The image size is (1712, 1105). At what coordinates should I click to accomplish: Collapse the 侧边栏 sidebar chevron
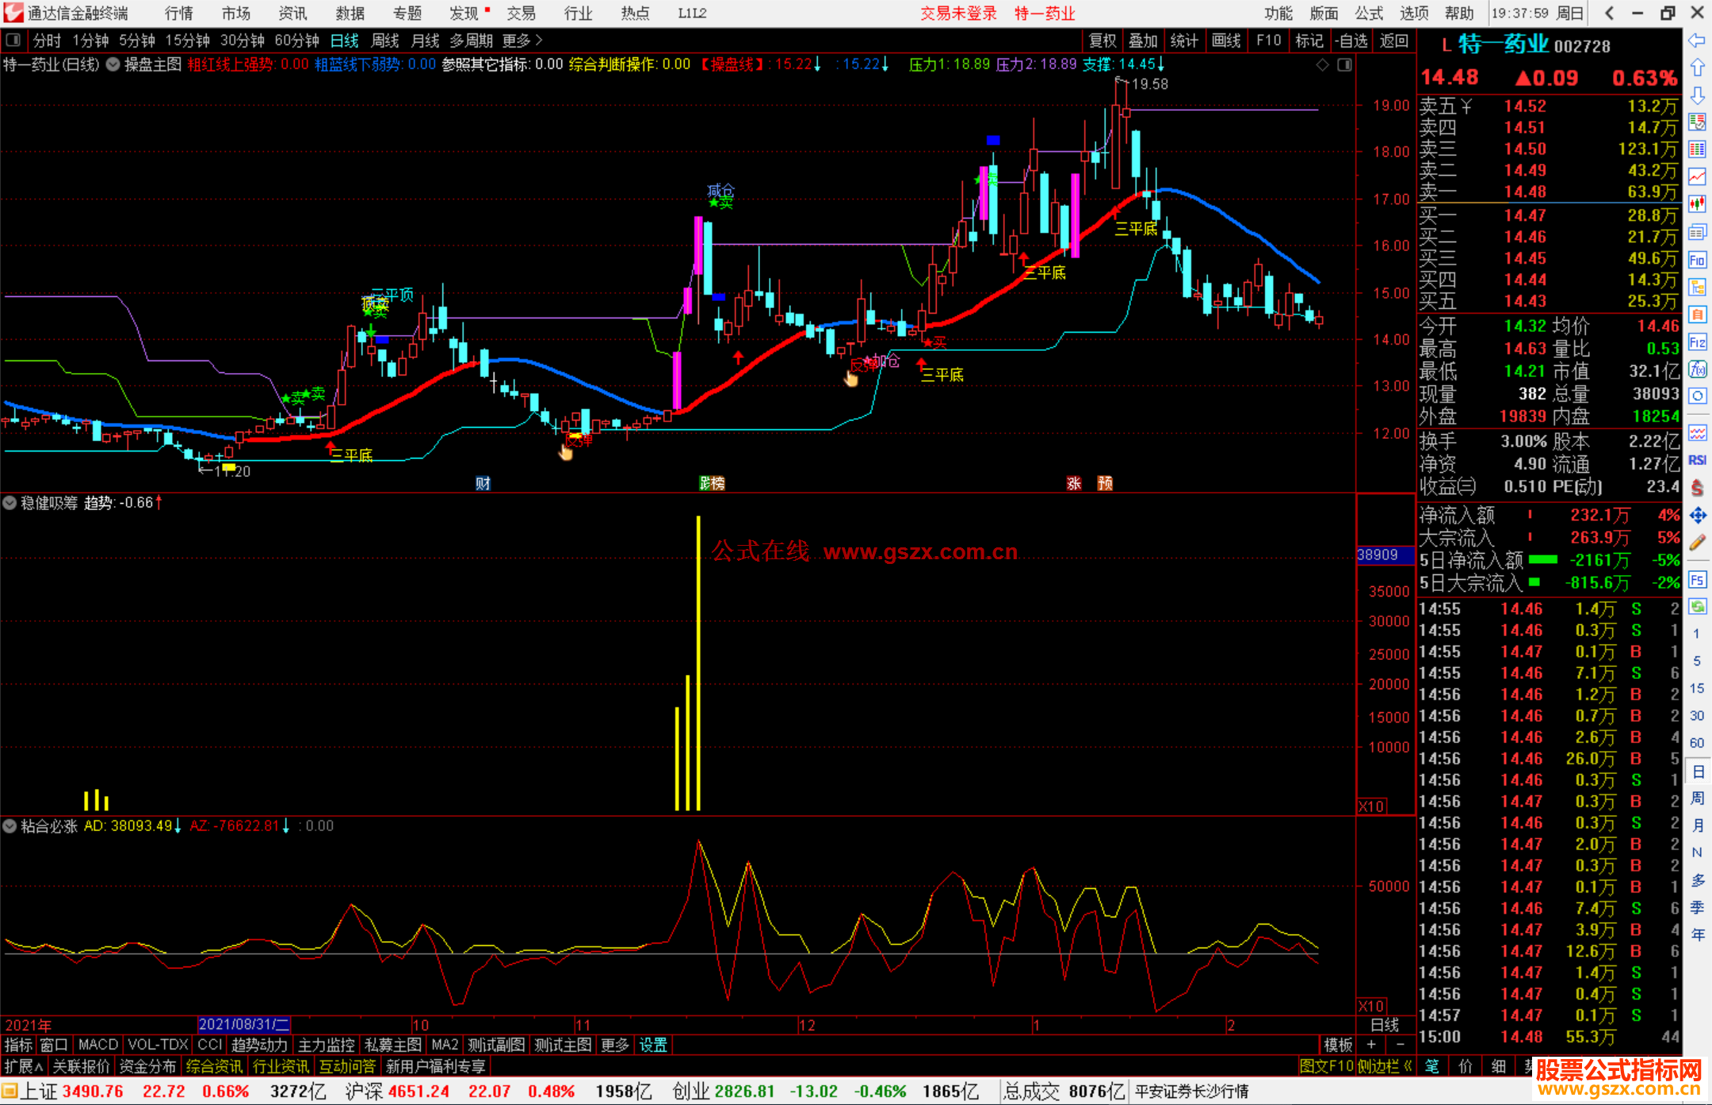point(1408,1066)
